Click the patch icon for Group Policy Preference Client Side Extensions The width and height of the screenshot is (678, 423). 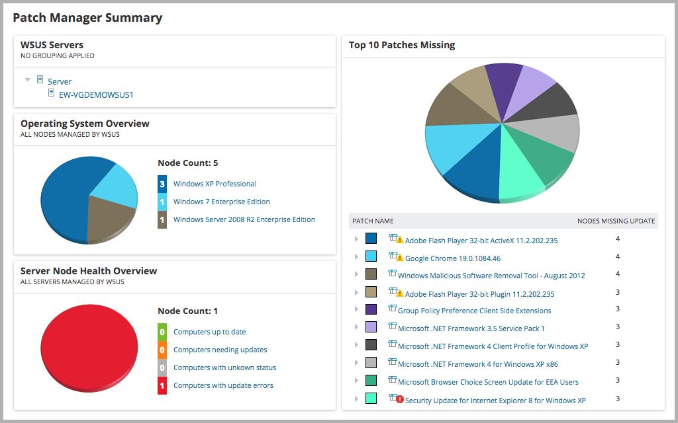[x=392, y=309]
